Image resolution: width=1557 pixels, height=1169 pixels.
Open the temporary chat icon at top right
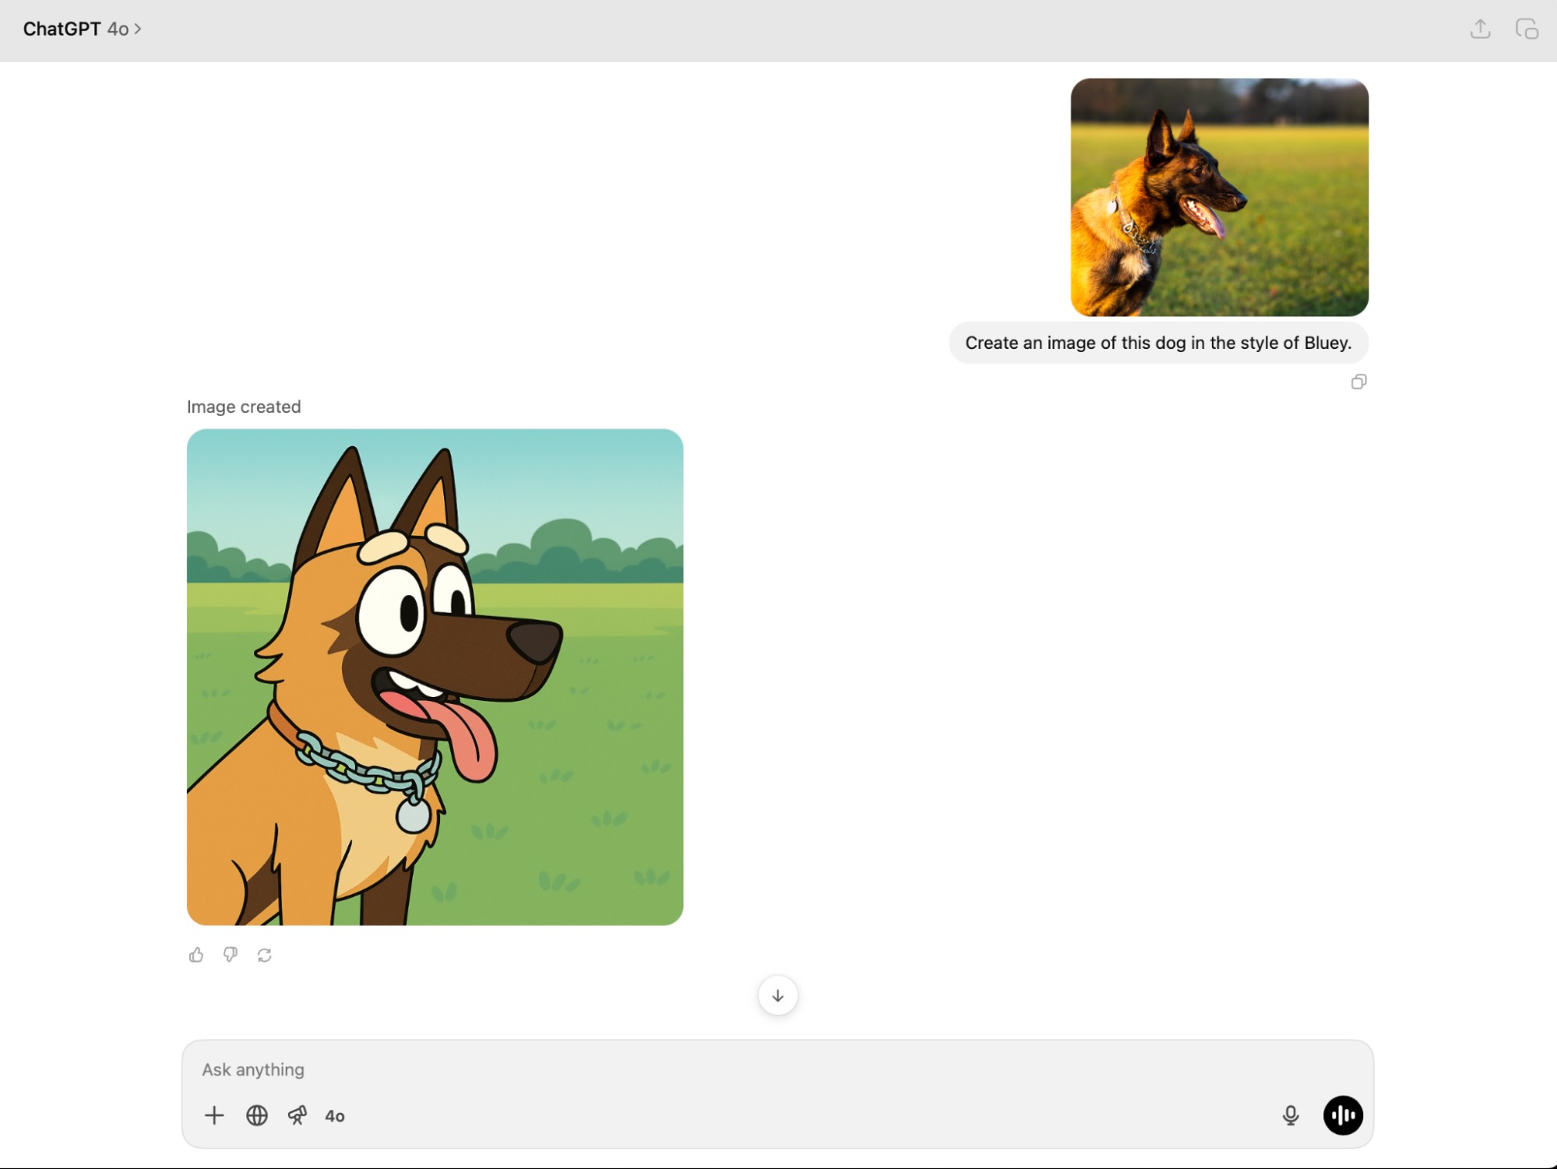click(1527, 29)
